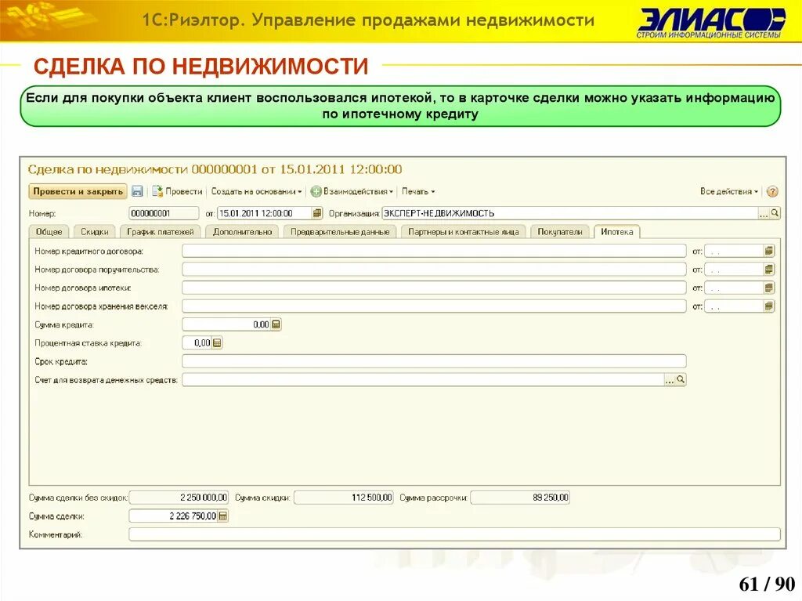Viewport: 802px width, 601px height.
Task: Open calendar for кредитного договора date
Action: click(x=769, y=251)
